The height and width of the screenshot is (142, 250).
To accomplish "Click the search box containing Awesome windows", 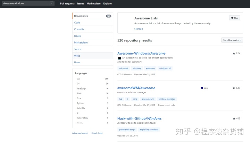I will pyautogui.click(x=28, y=3).
